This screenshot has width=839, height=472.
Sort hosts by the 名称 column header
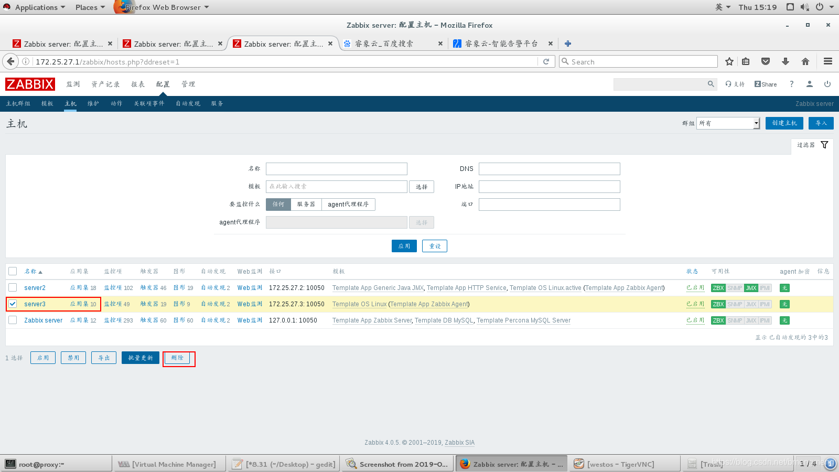point(33,271)
